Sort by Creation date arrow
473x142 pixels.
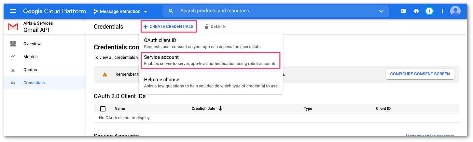[x=220, y=109]
